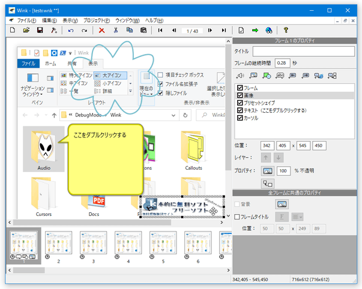Jump to the first frame
362x289 pixels.
point(160,30)
